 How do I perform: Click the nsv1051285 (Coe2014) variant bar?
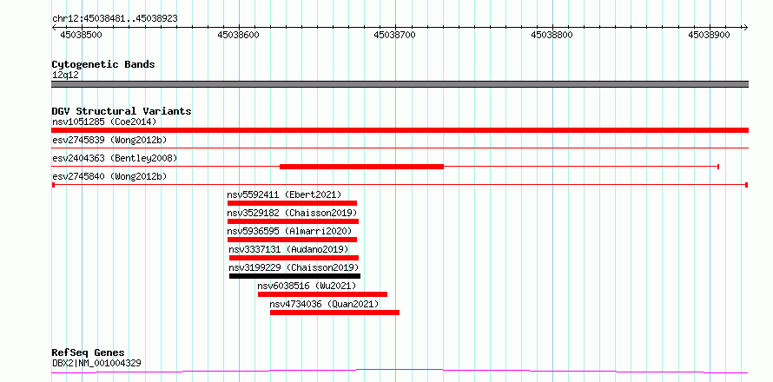[x=400, y=130]
